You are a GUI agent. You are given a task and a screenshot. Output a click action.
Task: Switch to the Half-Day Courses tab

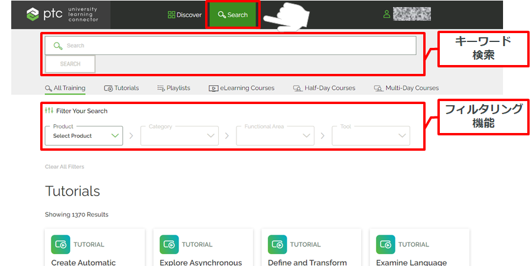[x=325, y=88]
